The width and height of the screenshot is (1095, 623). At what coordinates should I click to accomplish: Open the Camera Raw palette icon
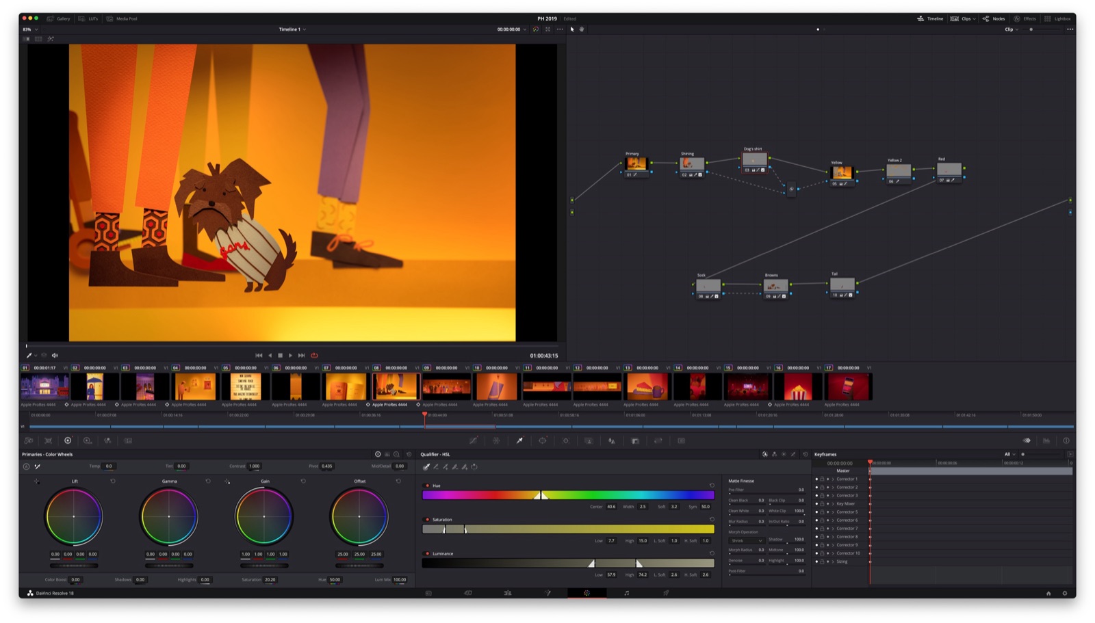pyautogui.click(x=29, y=440)
